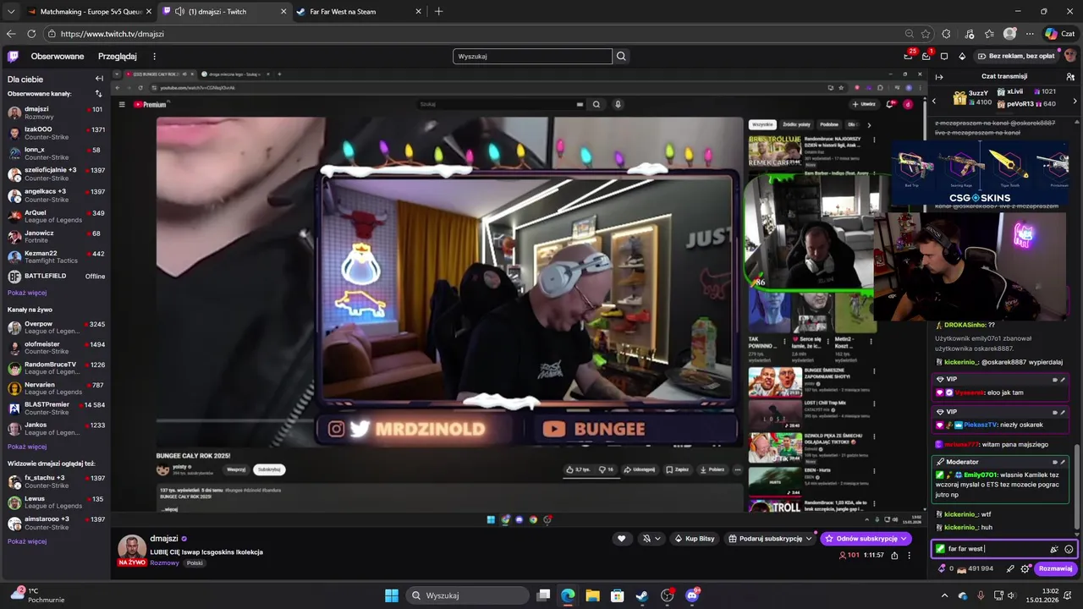The height and width of the screenshot is (609, 1083).
Task: Open Overpow live channel
Action: point(55,327)
